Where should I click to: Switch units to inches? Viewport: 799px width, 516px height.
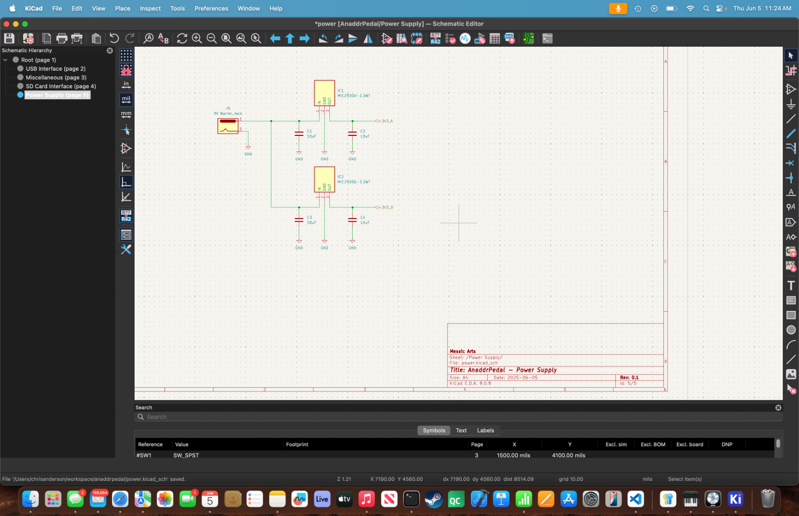(126, 85)
